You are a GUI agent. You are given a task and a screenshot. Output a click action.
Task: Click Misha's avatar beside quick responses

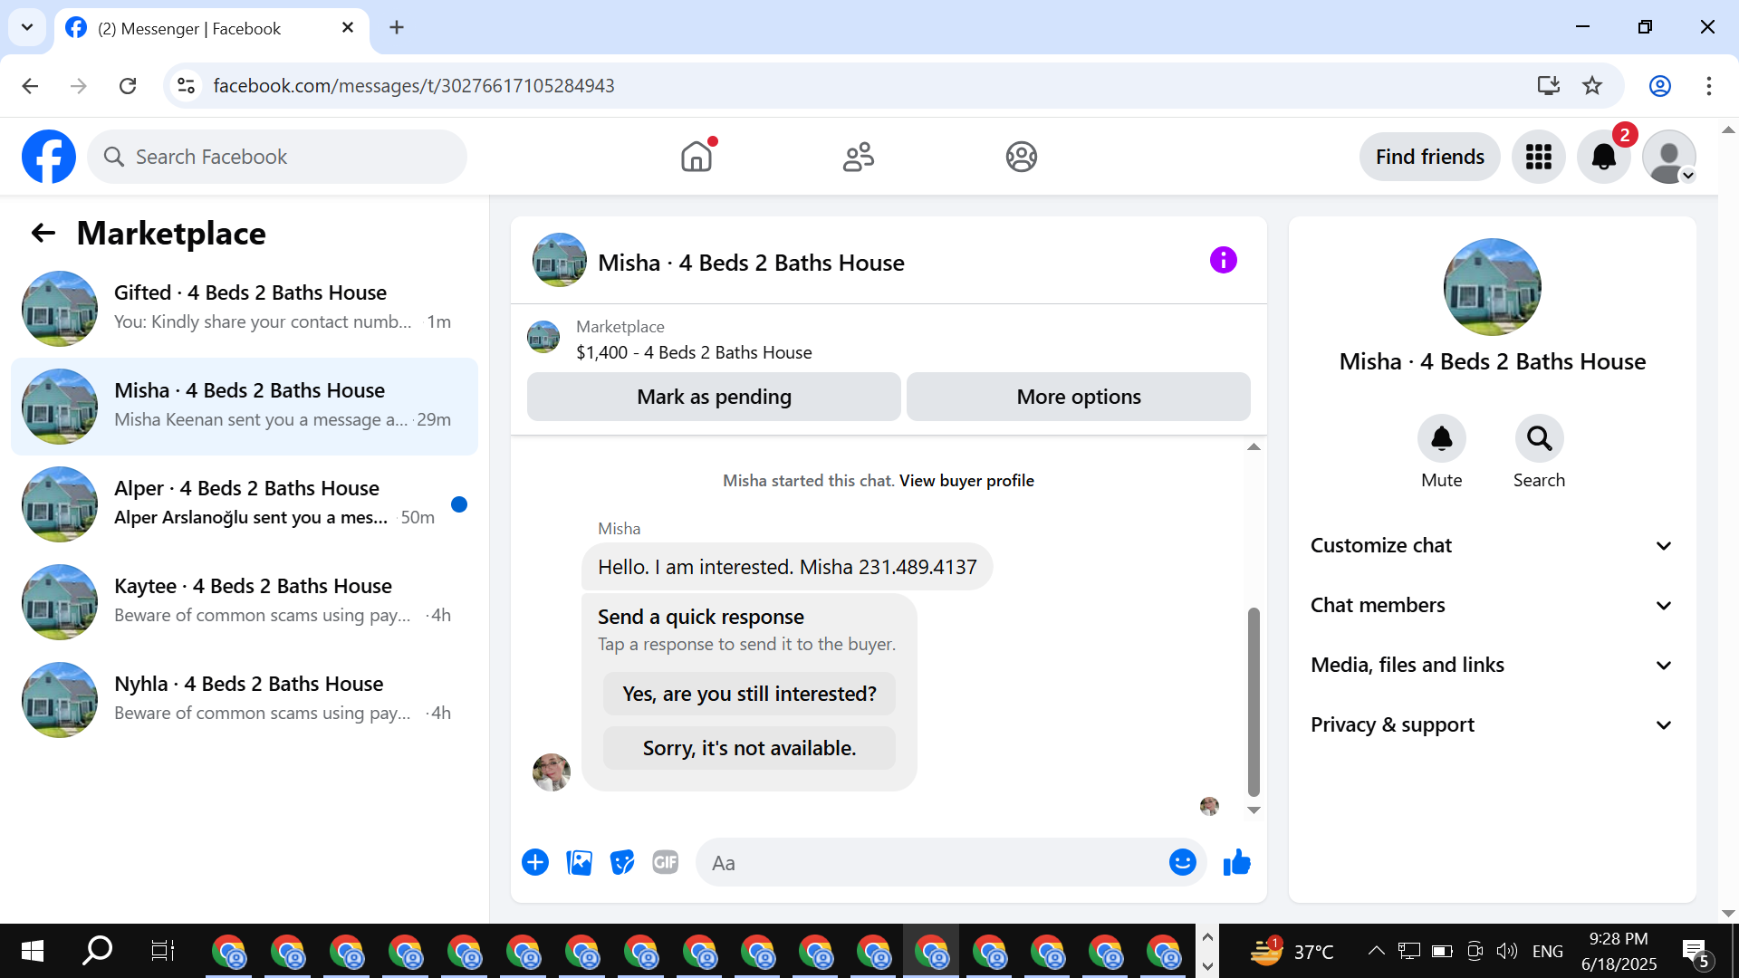point(551,772)
